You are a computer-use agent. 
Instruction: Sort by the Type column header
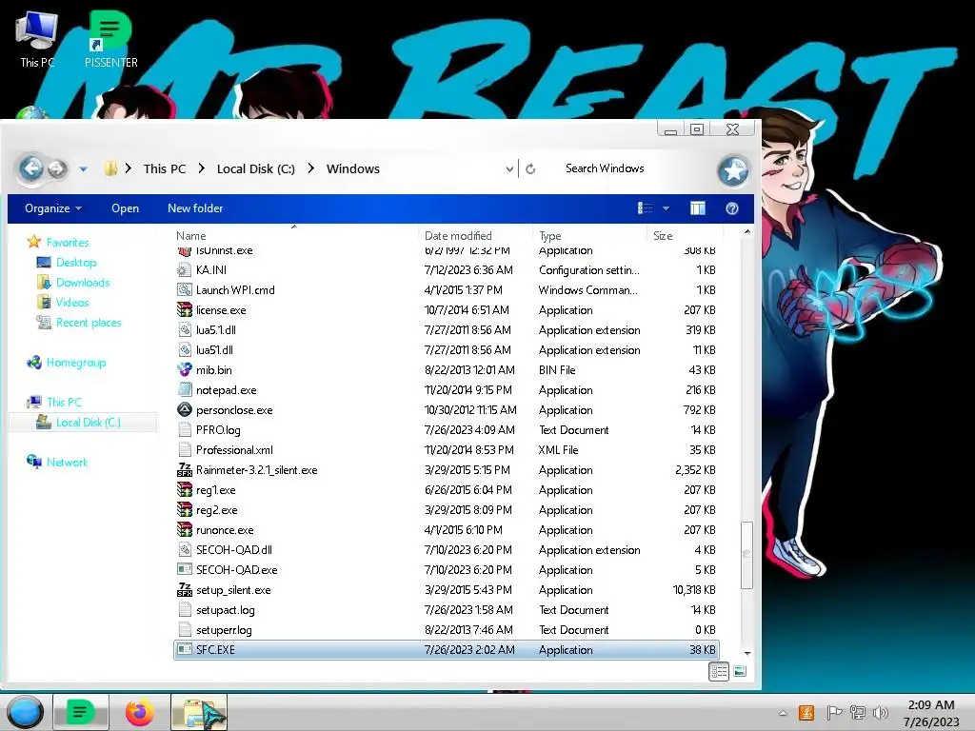point(549,236)
